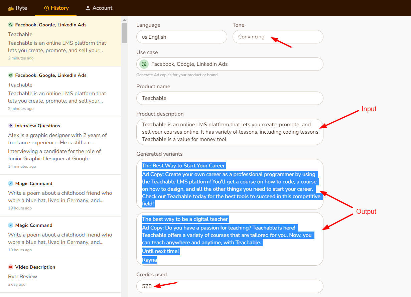The height and width of the screenshot is (297, 411).
Task: Click the Interview Questions icon
Action: (x=11, y=126)
